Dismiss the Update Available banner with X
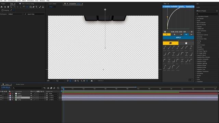The height and width of the screenshot is (123, 219). 164,6
